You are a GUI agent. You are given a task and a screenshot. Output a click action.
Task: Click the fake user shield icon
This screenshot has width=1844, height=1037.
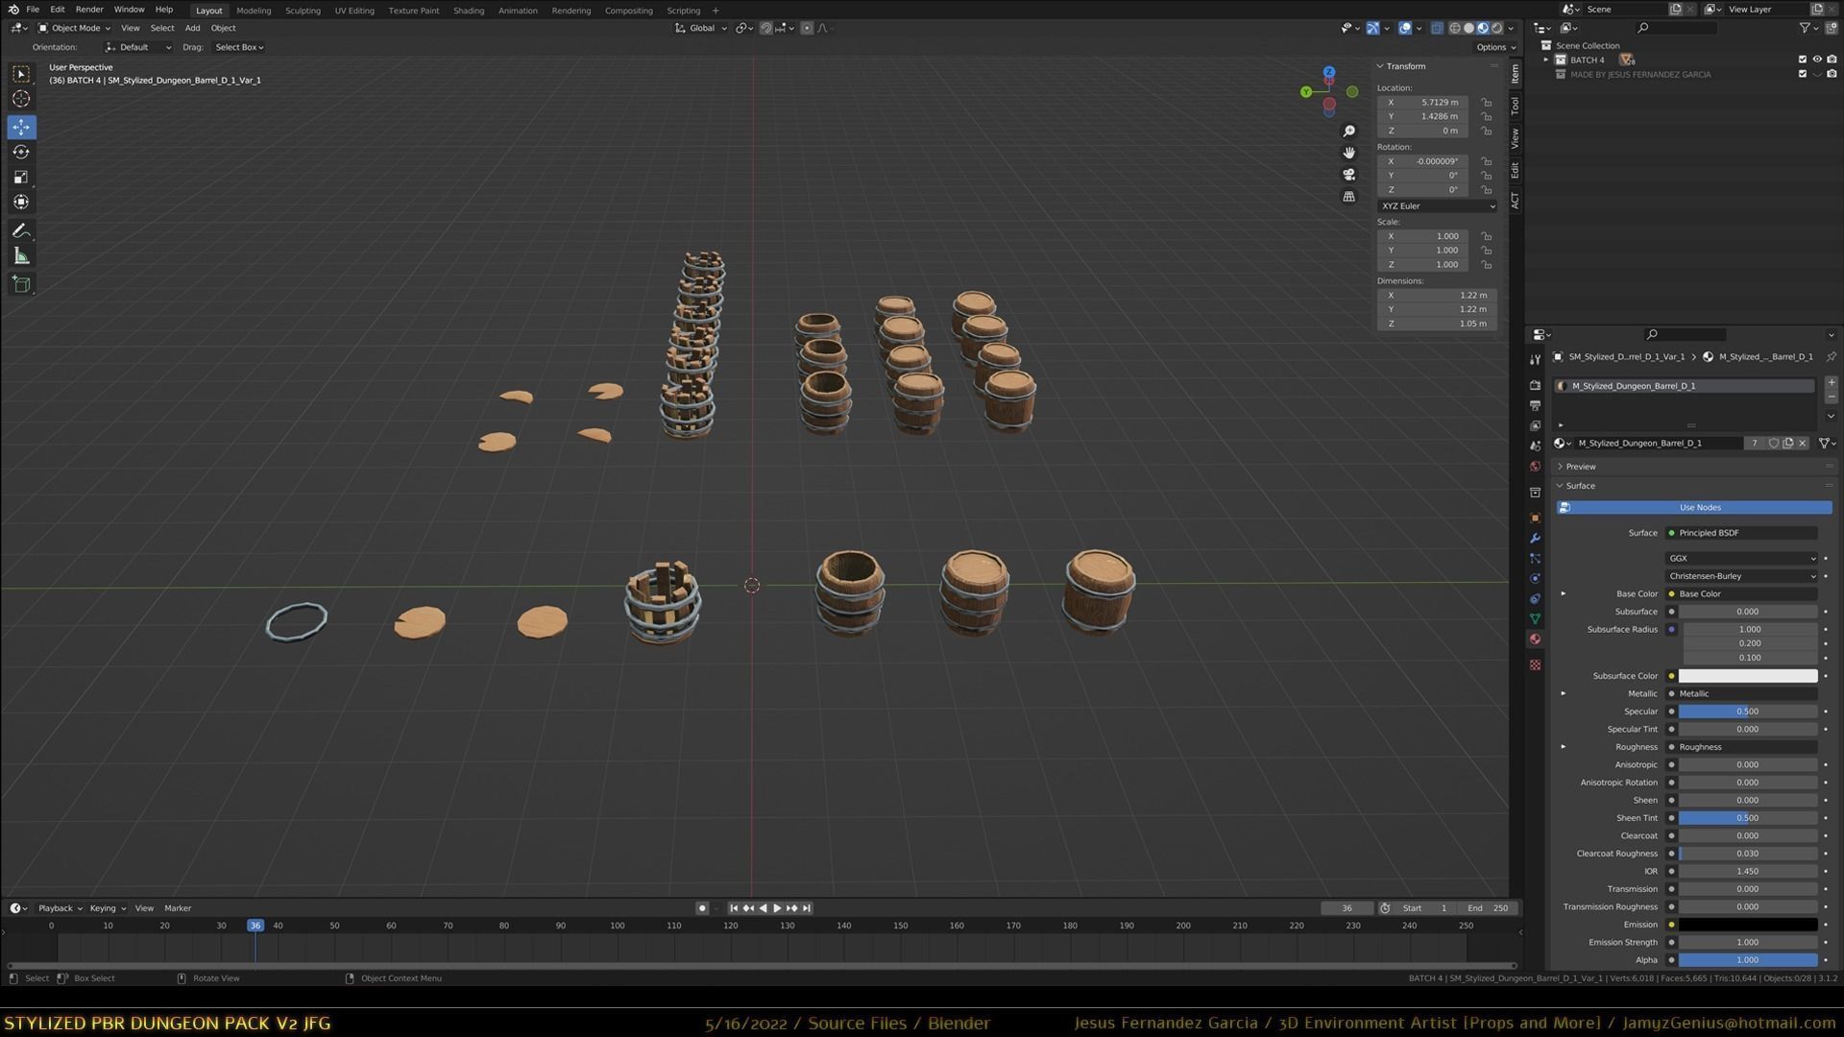(1774, 444)
